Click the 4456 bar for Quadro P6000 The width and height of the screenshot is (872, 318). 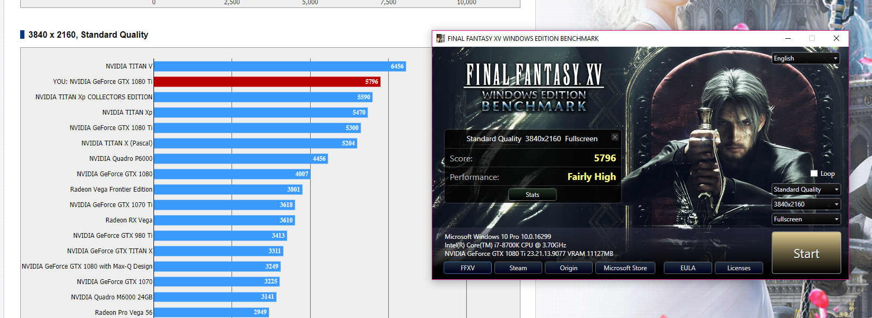pos(241,159)
